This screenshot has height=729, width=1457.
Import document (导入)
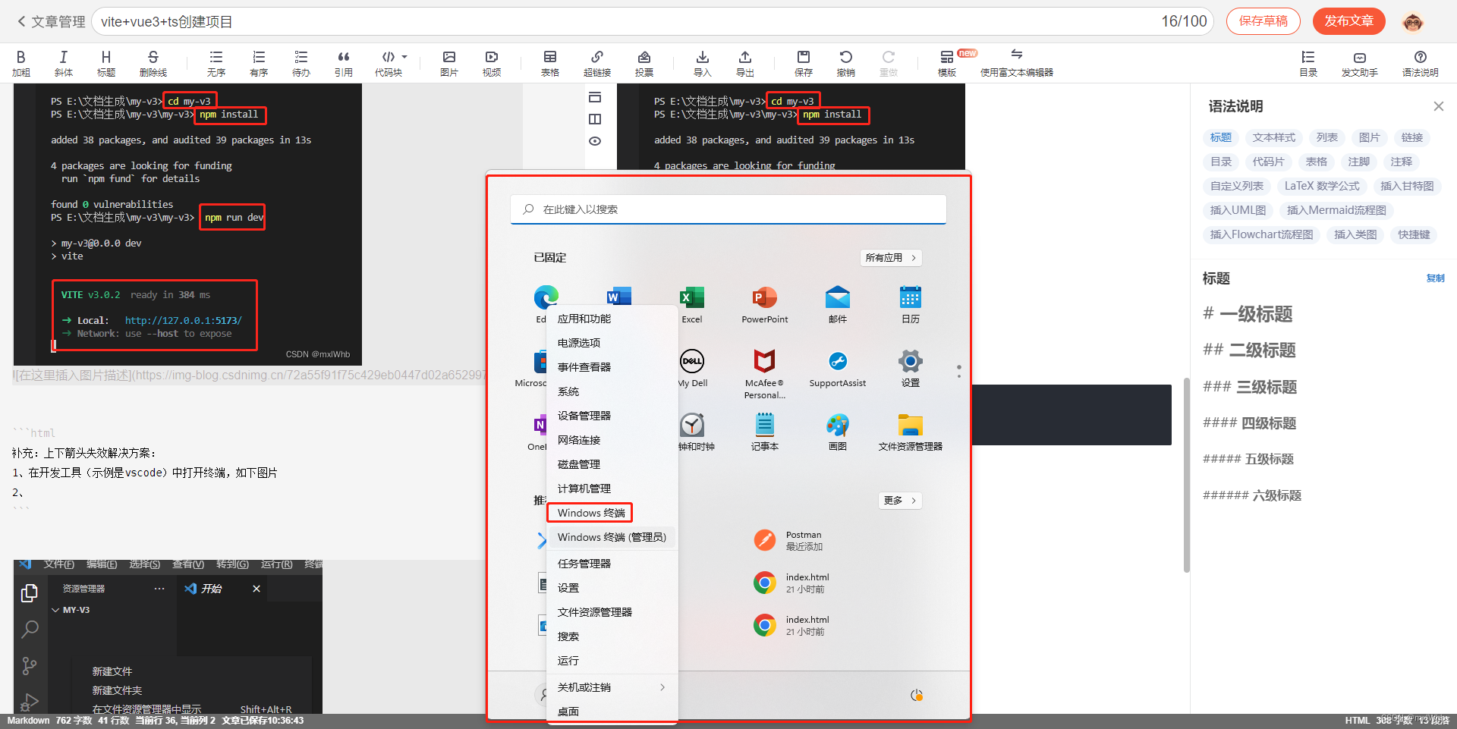point(703,64)
